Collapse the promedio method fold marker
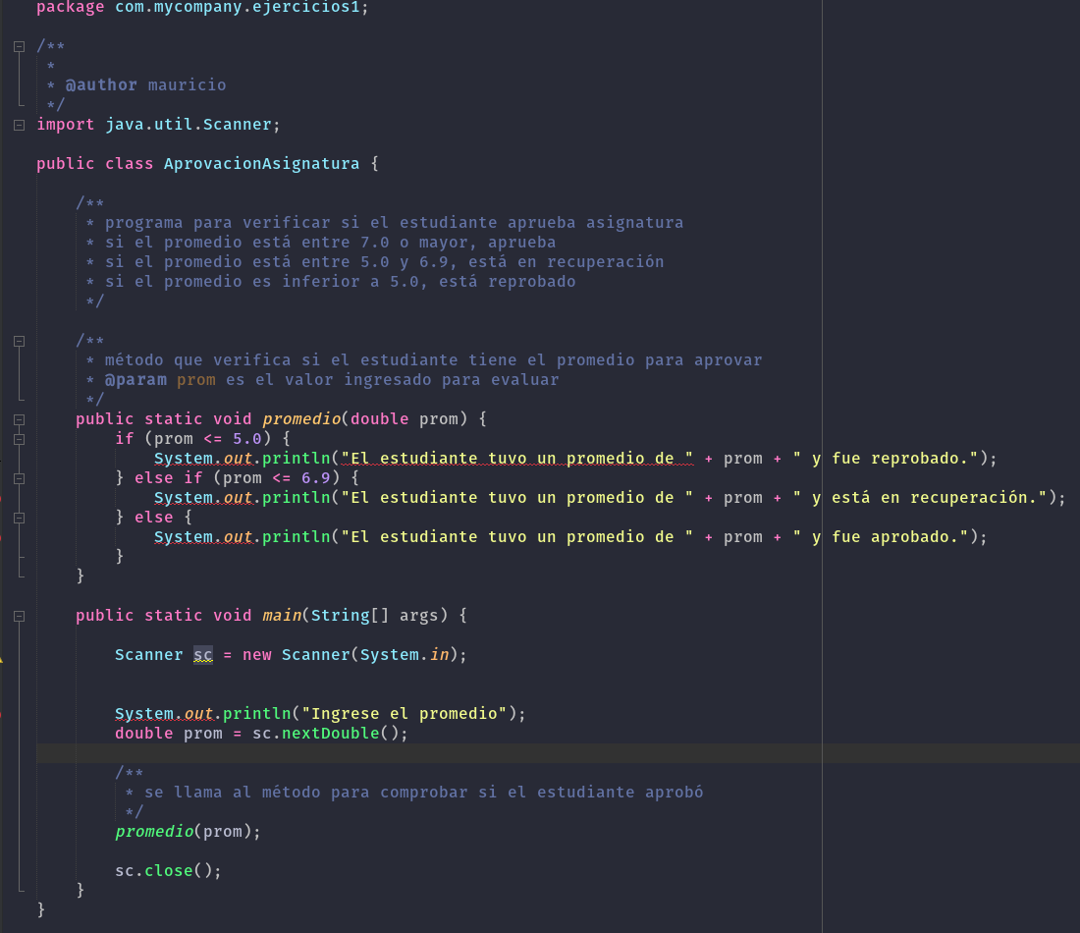 pyautogui.click(x=20, y=419)
